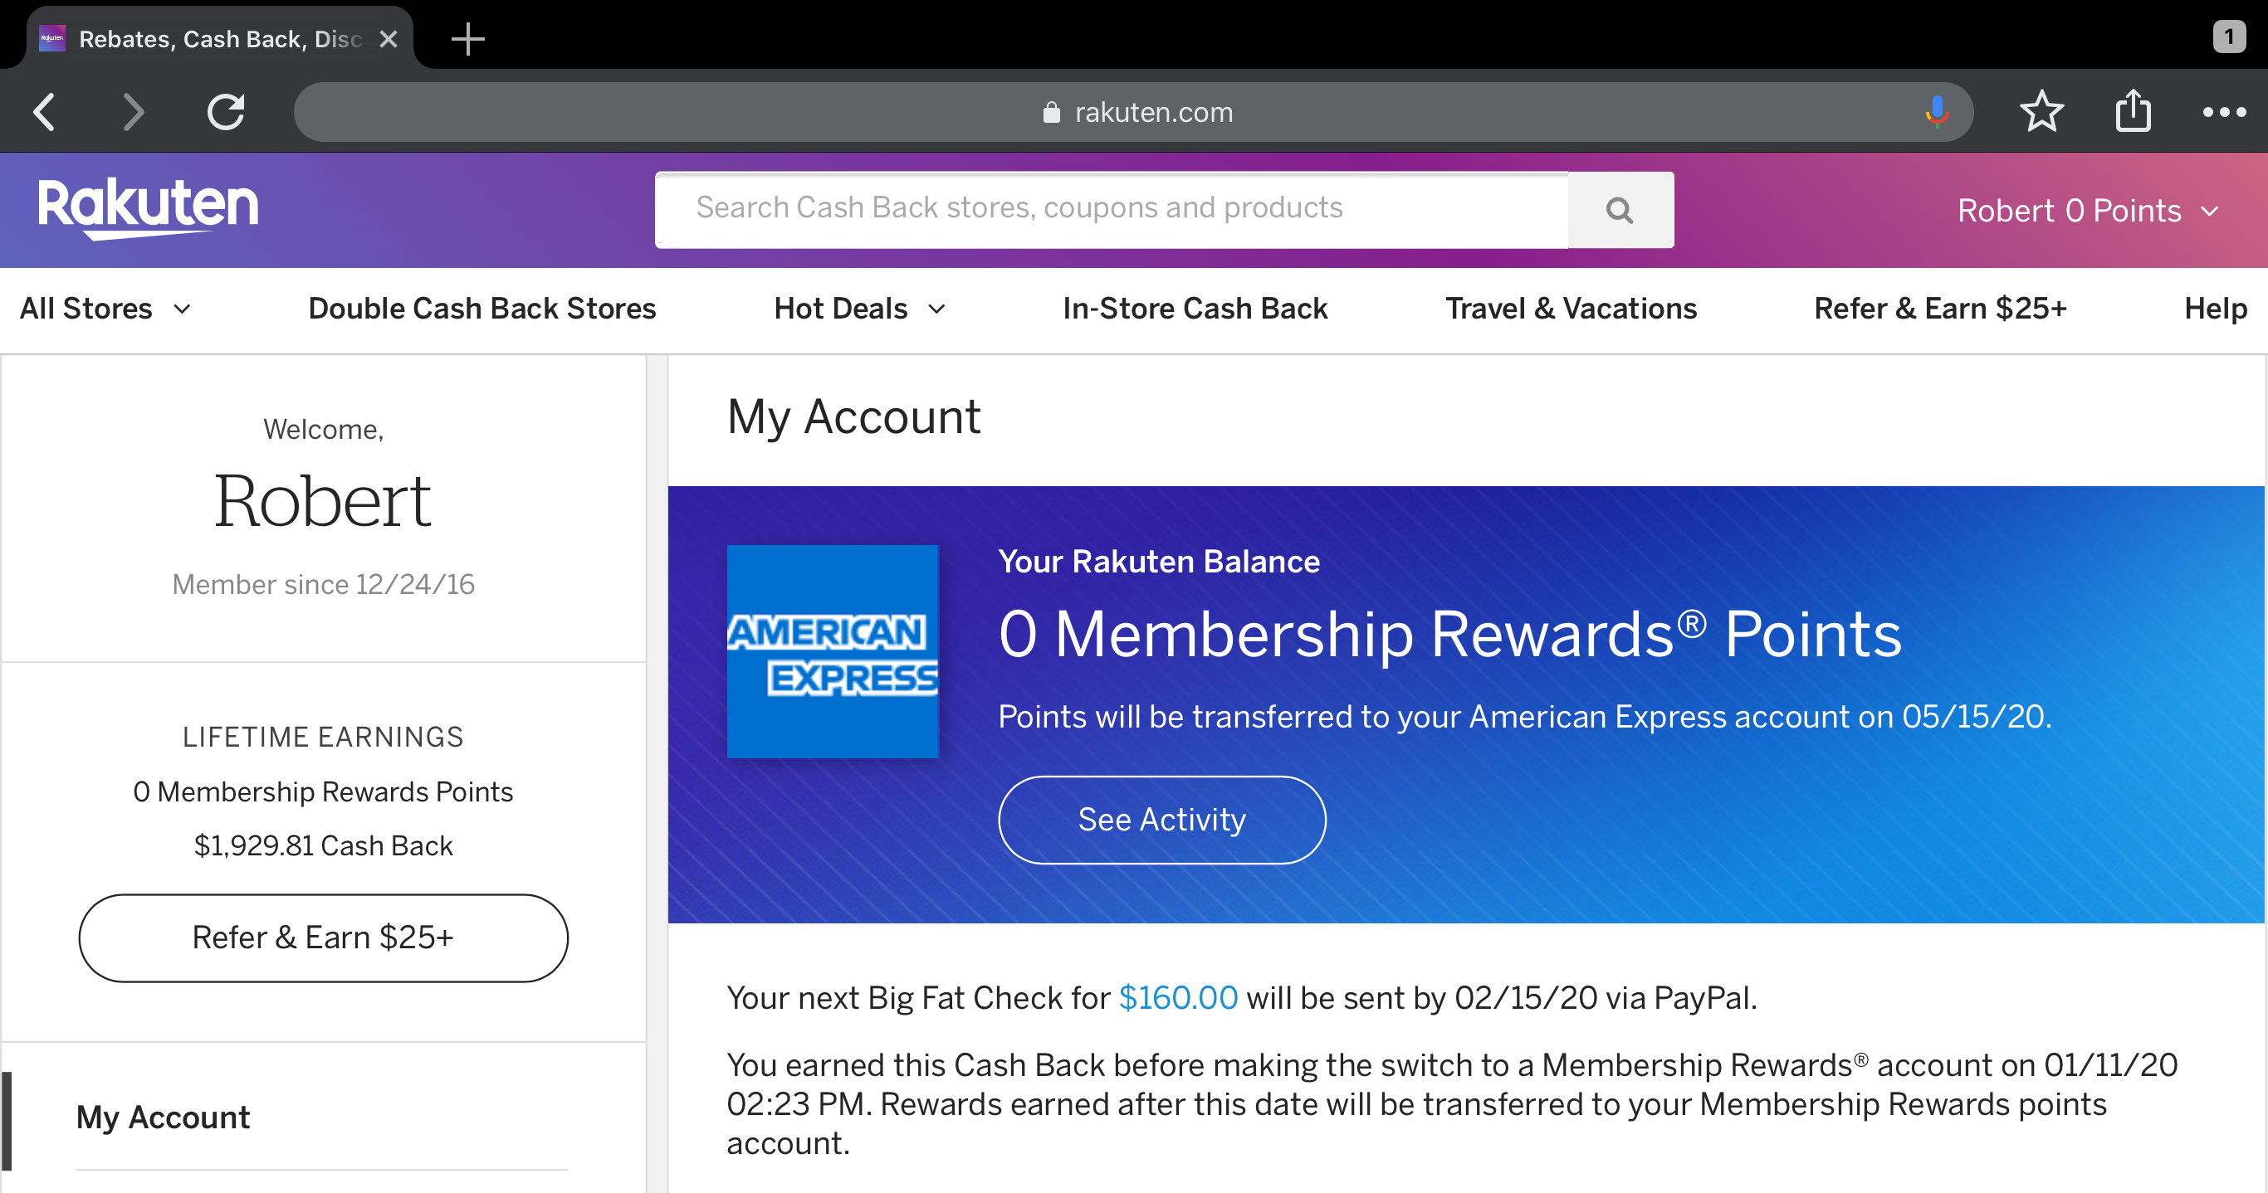The height and width of the screenshot is (1193, 2268).
Task: Open the Help menu item
Action: click(x=2215, y=308)
